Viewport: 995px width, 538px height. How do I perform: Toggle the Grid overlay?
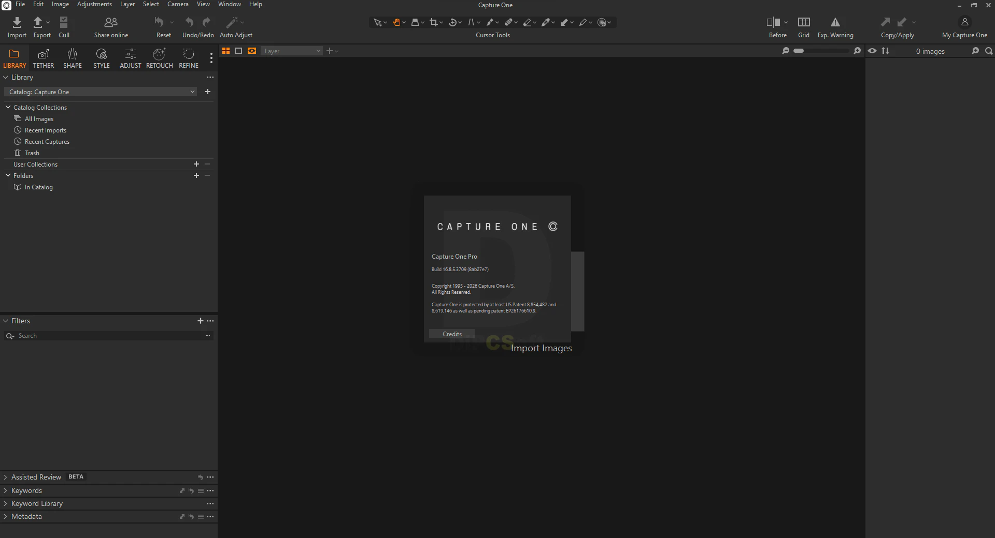[x=804, y=22]
